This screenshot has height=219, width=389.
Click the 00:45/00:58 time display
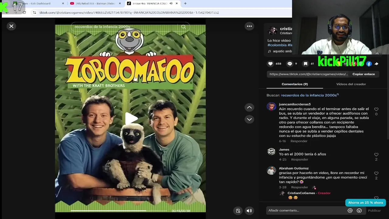pyautogui.click(x=181, y=211)
